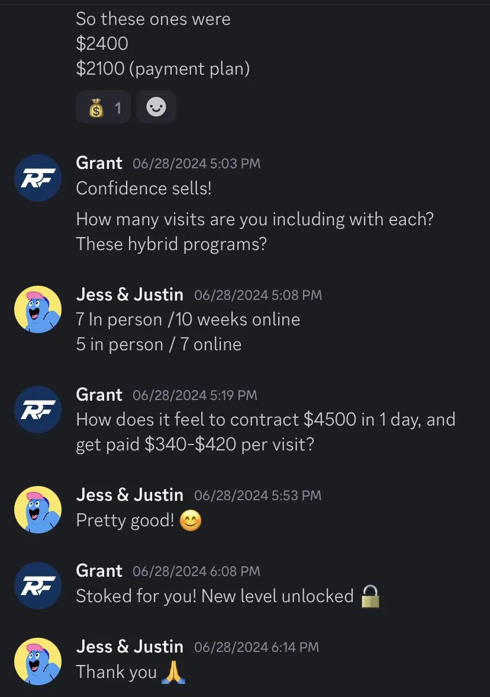The width and height of the screenshot is (490, 697).
Task: Open the add reaction smiley picker
Action: tap(156, 107)
